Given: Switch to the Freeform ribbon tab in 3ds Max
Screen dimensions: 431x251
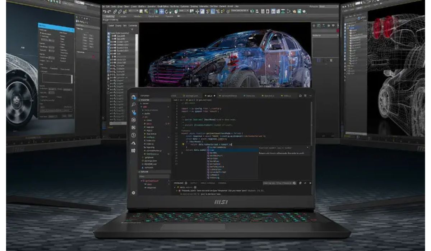Looking at the screenshot, I should point(123,16).
